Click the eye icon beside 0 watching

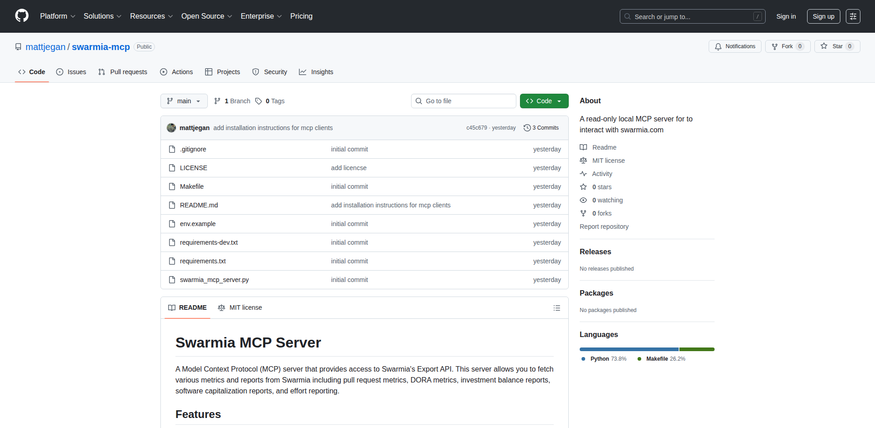[583, 200]
